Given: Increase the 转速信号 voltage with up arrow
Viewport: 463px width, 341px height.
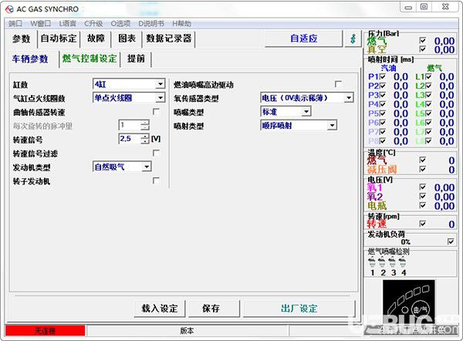Looking at the screenshot, I should pos(145,136).
